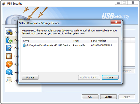The height and width of the screenshot is (104, 140).
Task: Click Add to white list button
Action: pyautogui.click(x=89, y=77)
